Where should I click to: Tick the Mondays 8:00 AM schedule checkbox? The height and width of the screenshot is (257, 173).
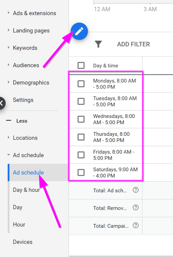(81, 84)
